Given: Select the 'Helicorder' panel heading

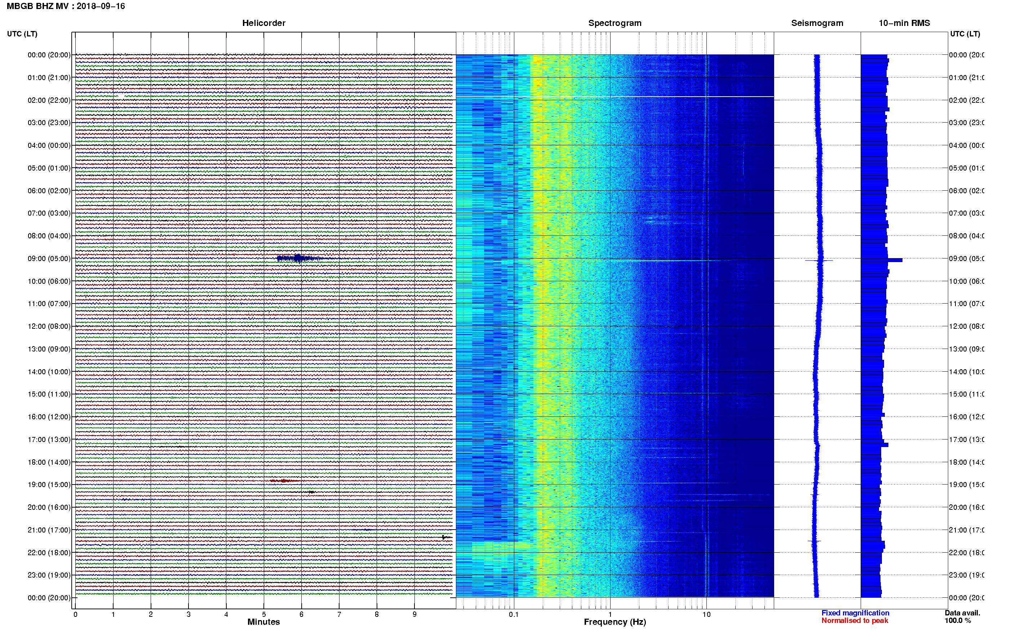Looking at the screenshot, I should [x=263, y=23].
